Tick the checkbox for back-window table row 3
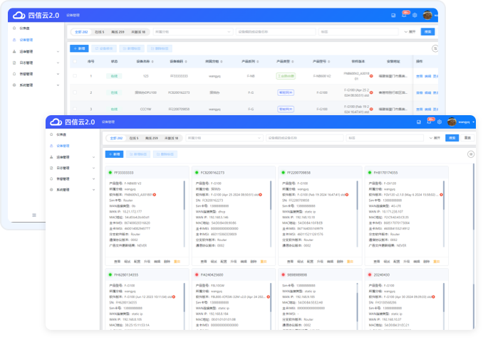Screen dimensions: 488x342 [x=75, y=109]
